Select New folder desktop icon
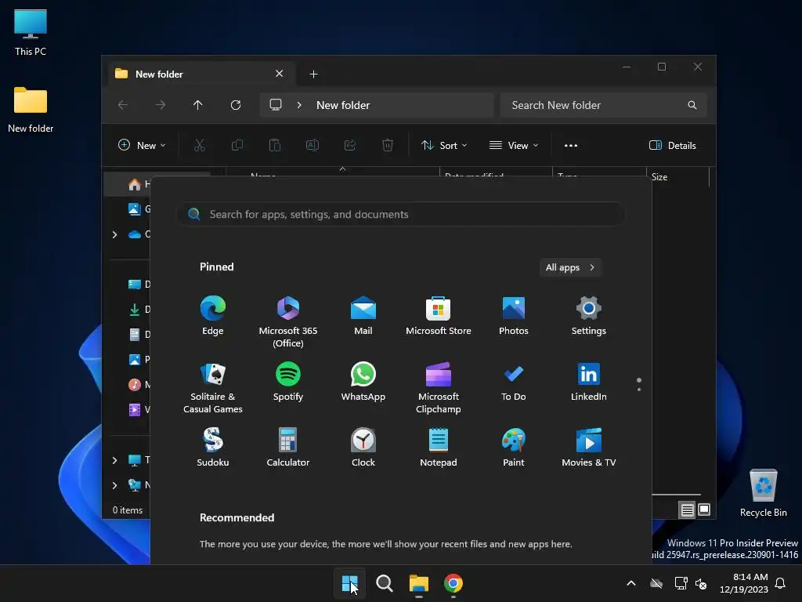Screen dimensions: 802x602 pos(31,110)
